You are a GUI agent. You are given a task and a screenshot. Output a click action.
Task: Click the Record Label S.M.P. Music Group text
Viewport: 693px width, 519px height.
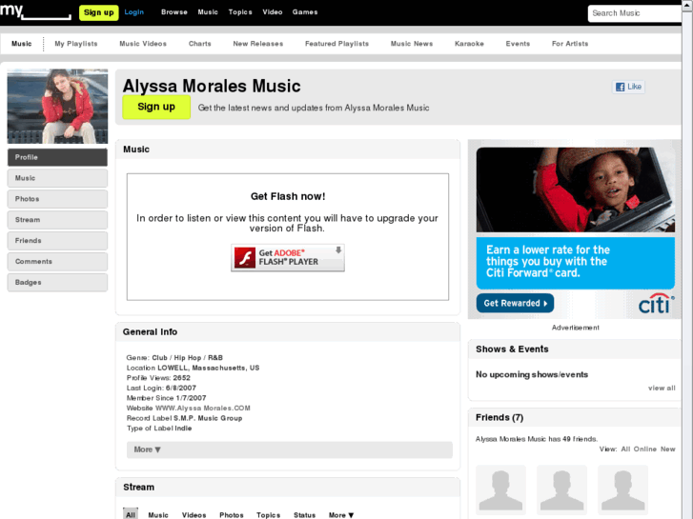[184, 418]
